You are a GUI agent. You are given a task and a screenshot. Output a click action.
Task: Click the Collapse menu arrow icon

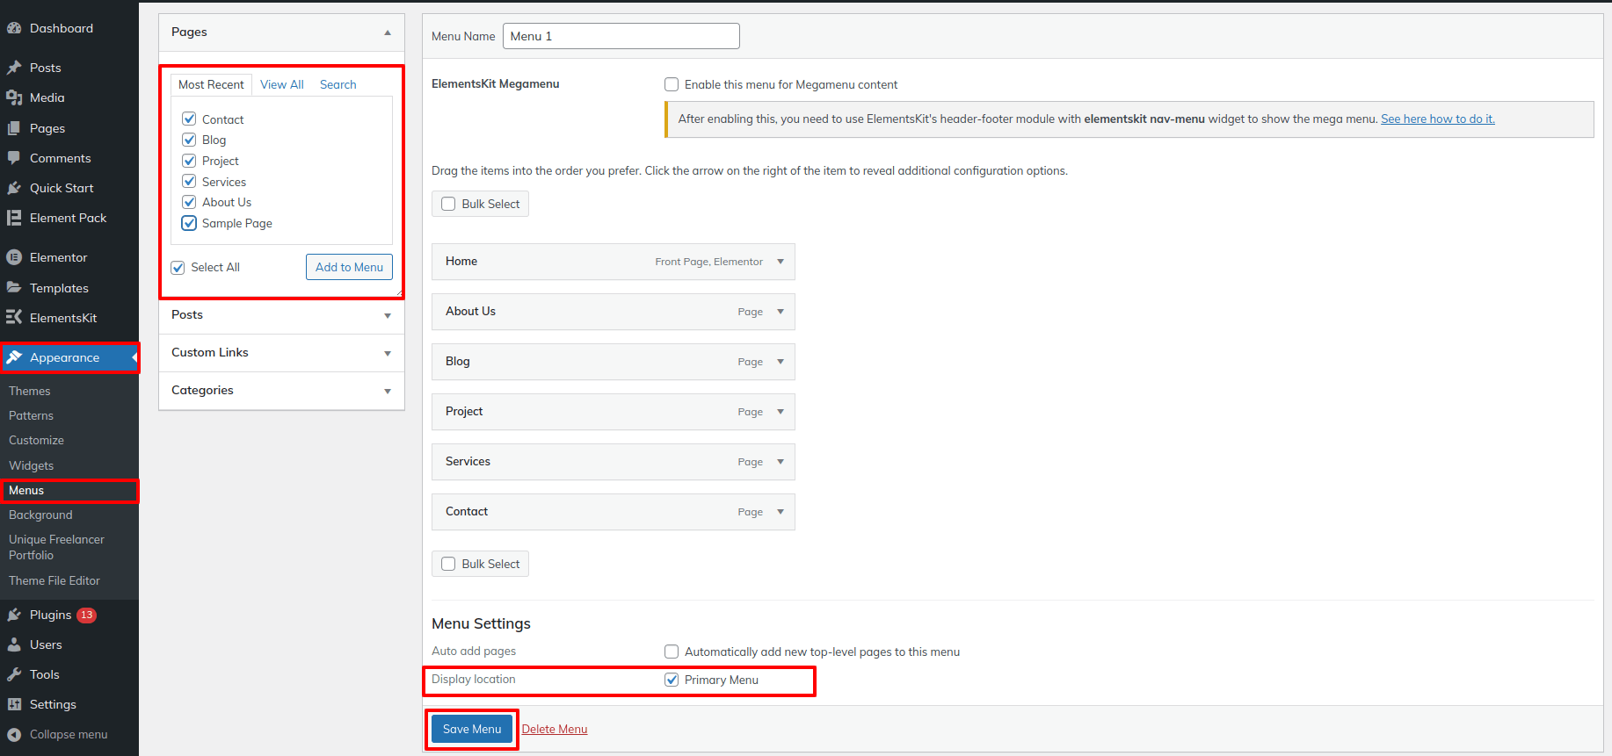click(14, 734)
